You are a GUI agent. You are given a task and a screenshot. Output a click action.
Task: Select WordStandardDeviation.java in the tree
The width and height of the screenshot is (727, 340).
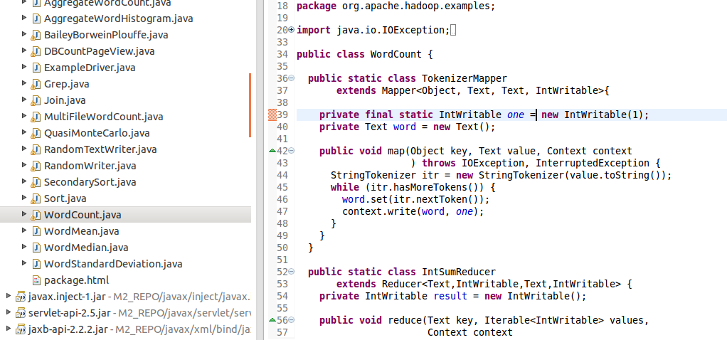pos(113,265)
